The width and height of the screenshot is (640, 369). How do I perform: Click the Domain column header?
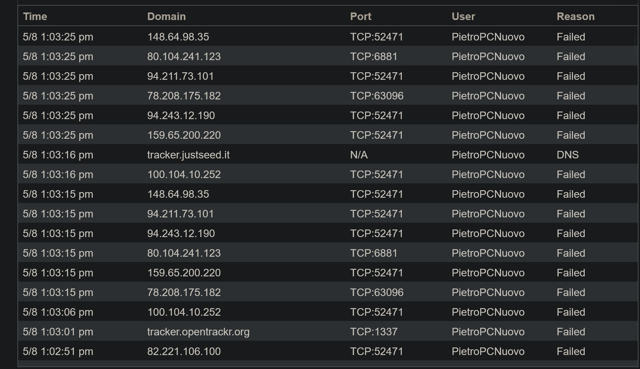coord(167,17)
